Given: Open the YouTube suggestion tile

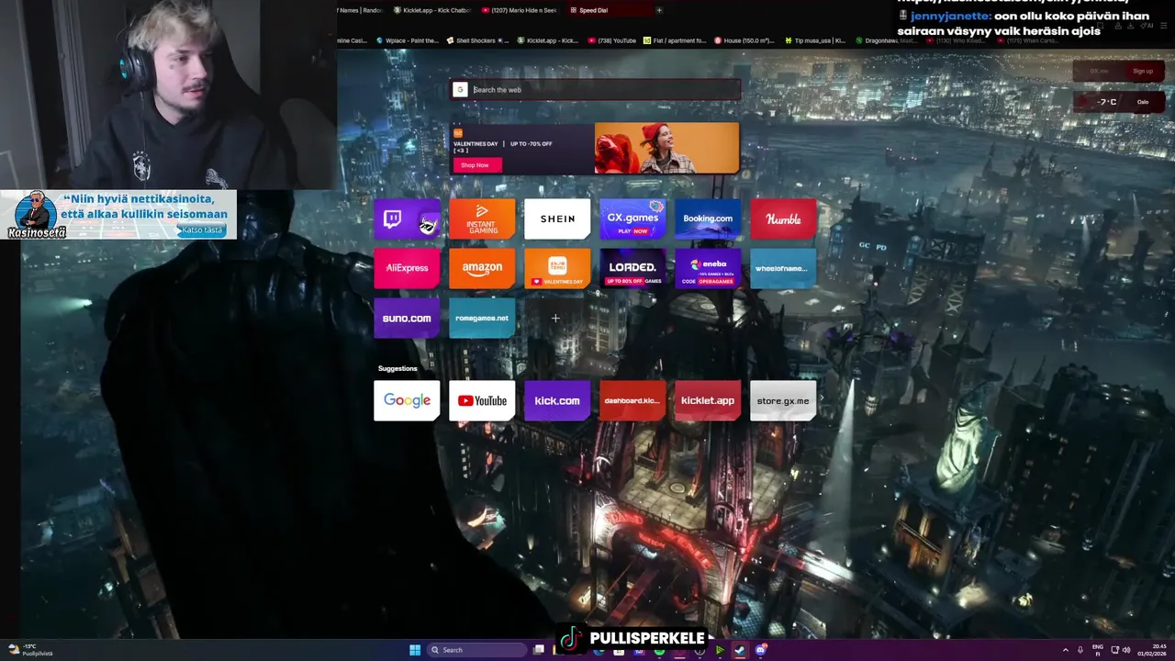Looking at the screenshot, I should click(482, 400).
